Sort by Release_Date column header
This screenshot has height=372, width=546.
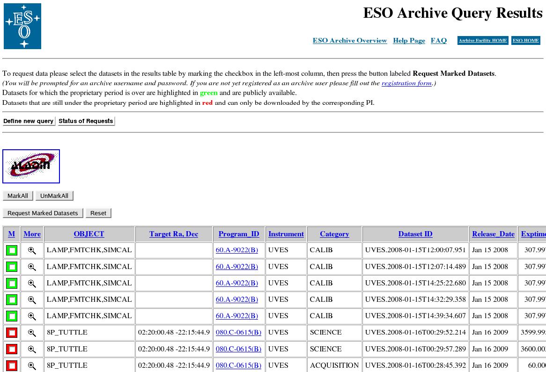click(493, 234)
